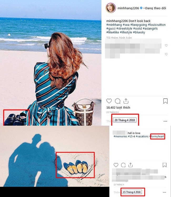
Task: Like the Fall in love post heart icon
Action: [x=116, y=165]
